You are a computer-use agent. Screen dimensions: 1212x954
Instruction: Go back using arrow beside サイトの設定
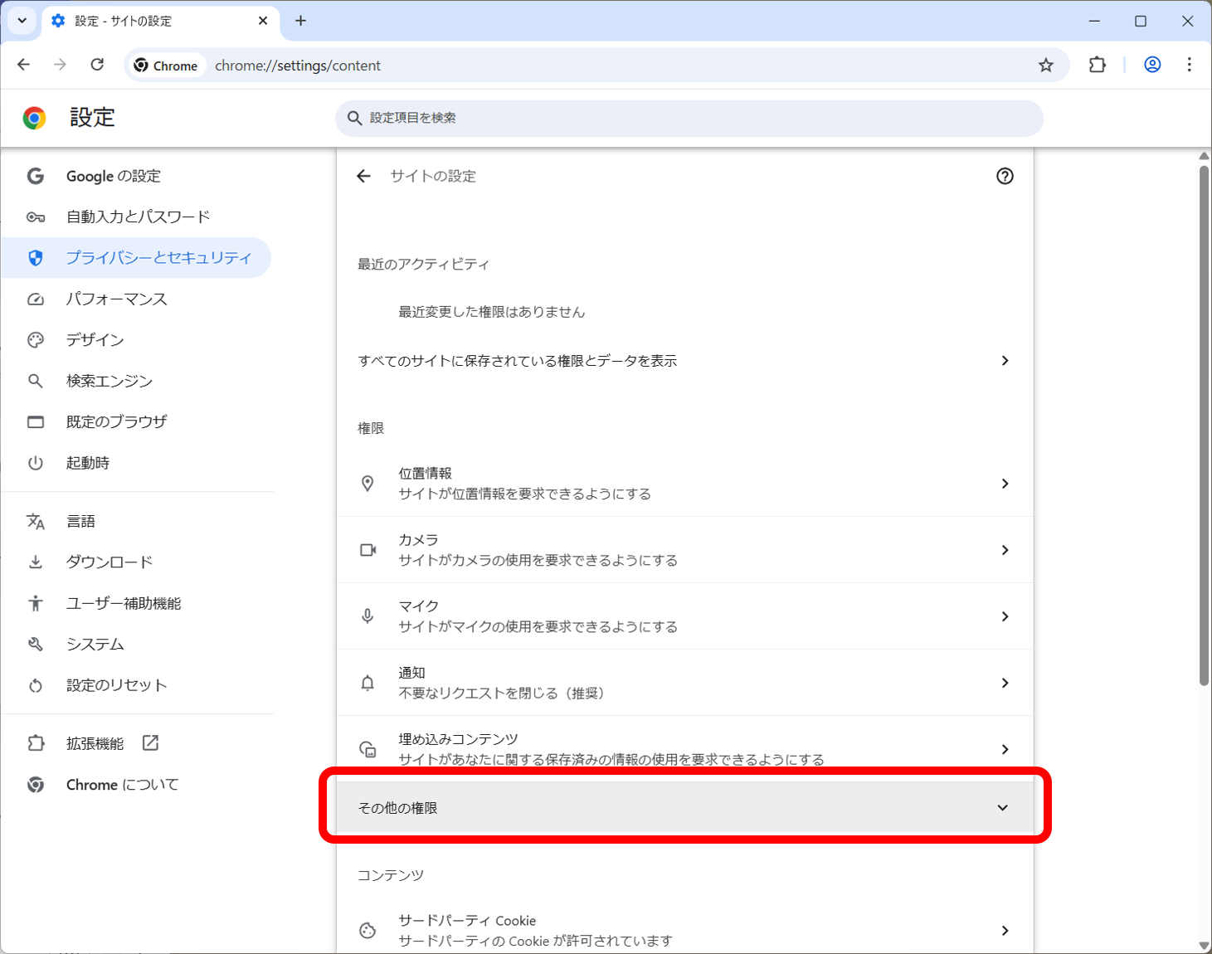point(363,176)
